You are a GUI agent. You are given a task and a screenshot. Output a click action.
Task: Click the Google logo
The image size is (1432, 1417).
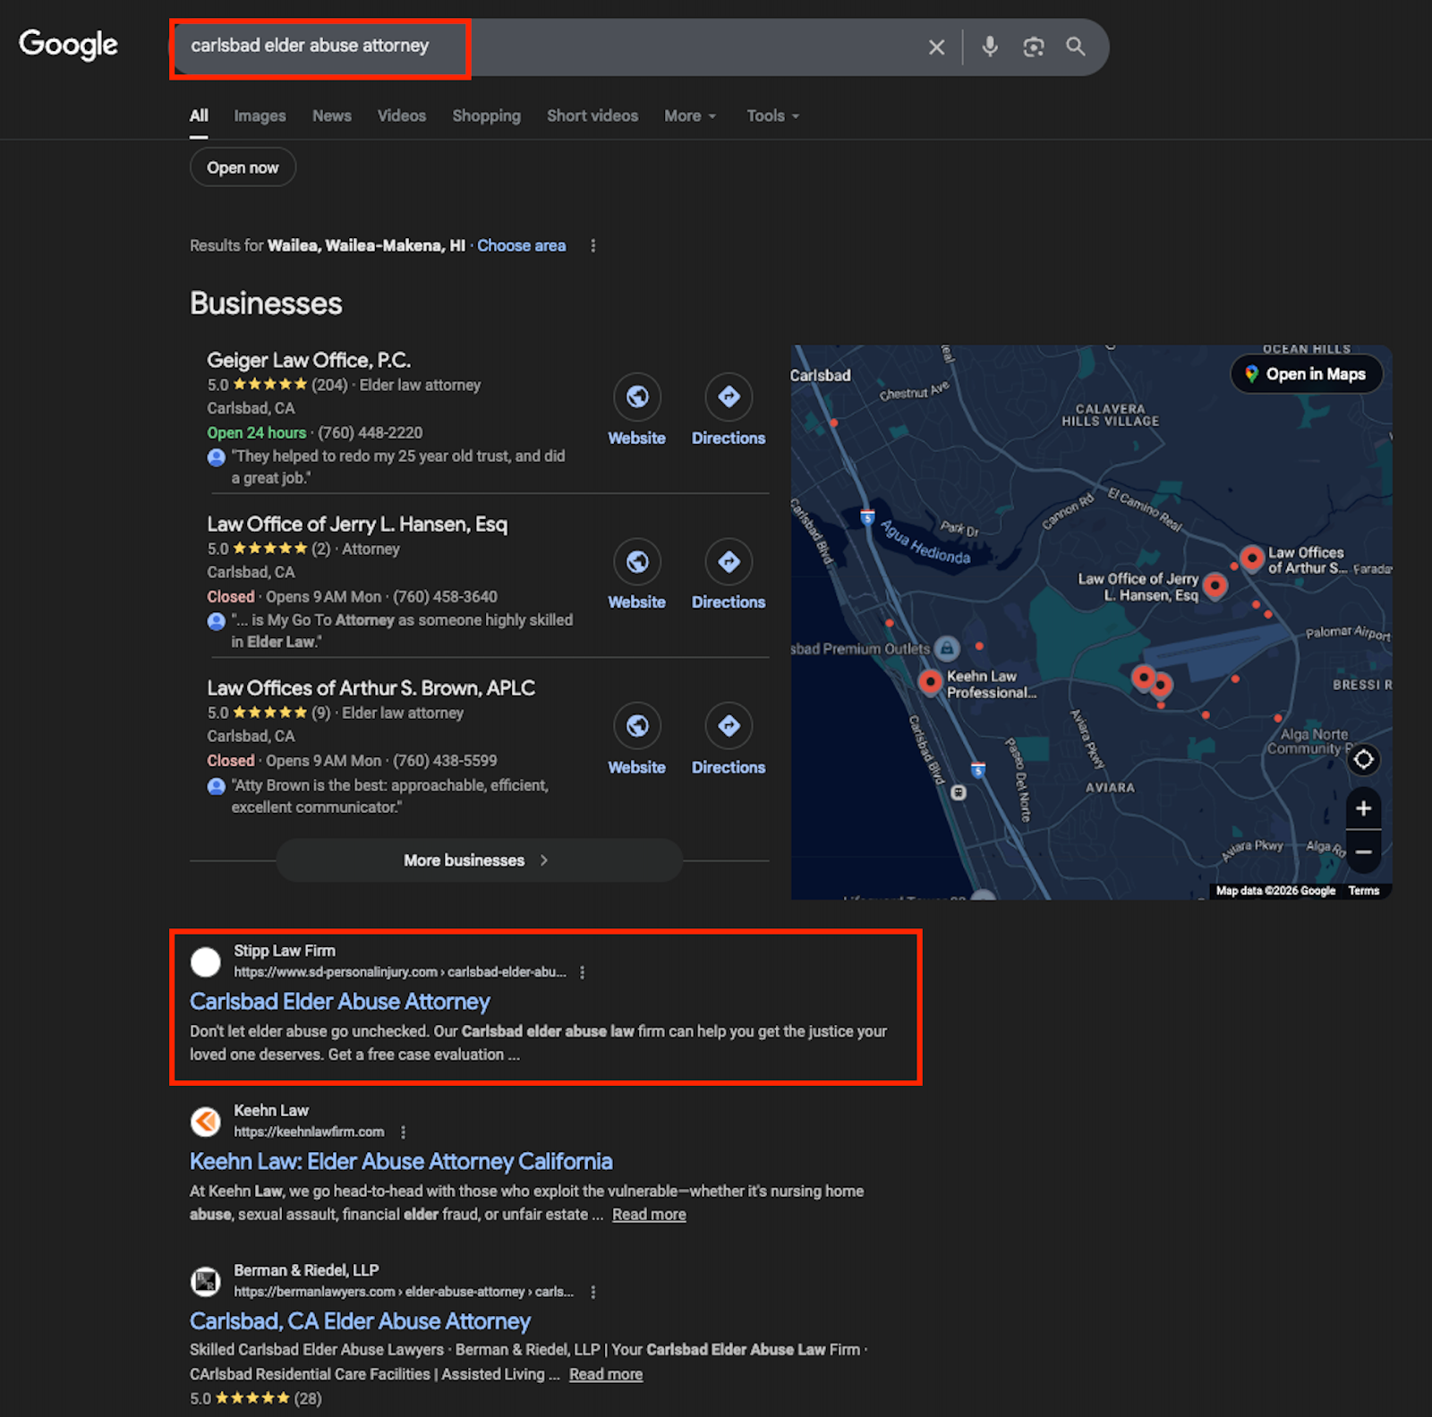68,45
